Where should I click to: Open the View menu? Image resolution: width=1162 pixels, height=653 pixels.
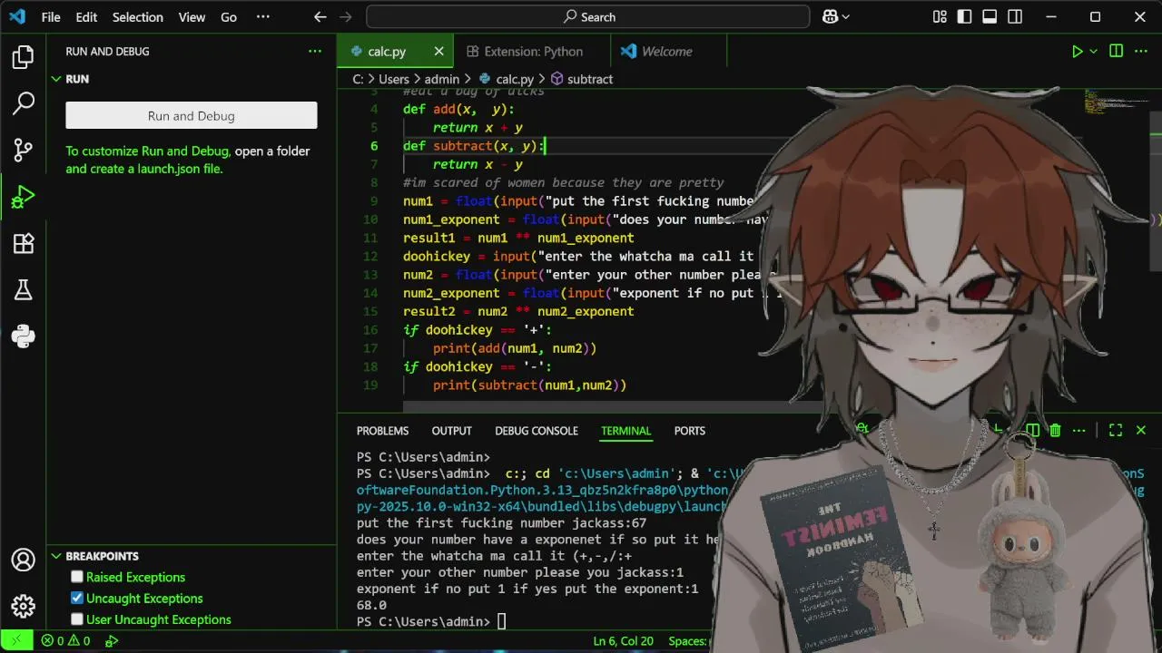click(x=192, y=16)
